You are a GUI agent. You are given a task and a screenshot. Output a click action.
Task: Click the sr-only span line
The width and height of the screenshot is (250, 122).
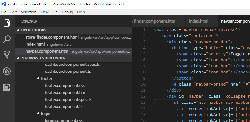[213, 54]
